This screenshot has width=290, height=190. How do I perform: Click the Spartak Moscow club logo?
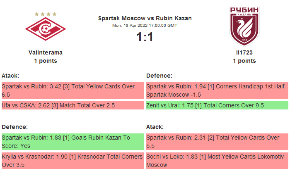coord(46,30)
